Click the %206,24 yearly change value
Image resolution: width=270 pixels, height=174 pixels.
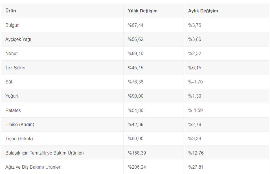(x=137, y=167)
